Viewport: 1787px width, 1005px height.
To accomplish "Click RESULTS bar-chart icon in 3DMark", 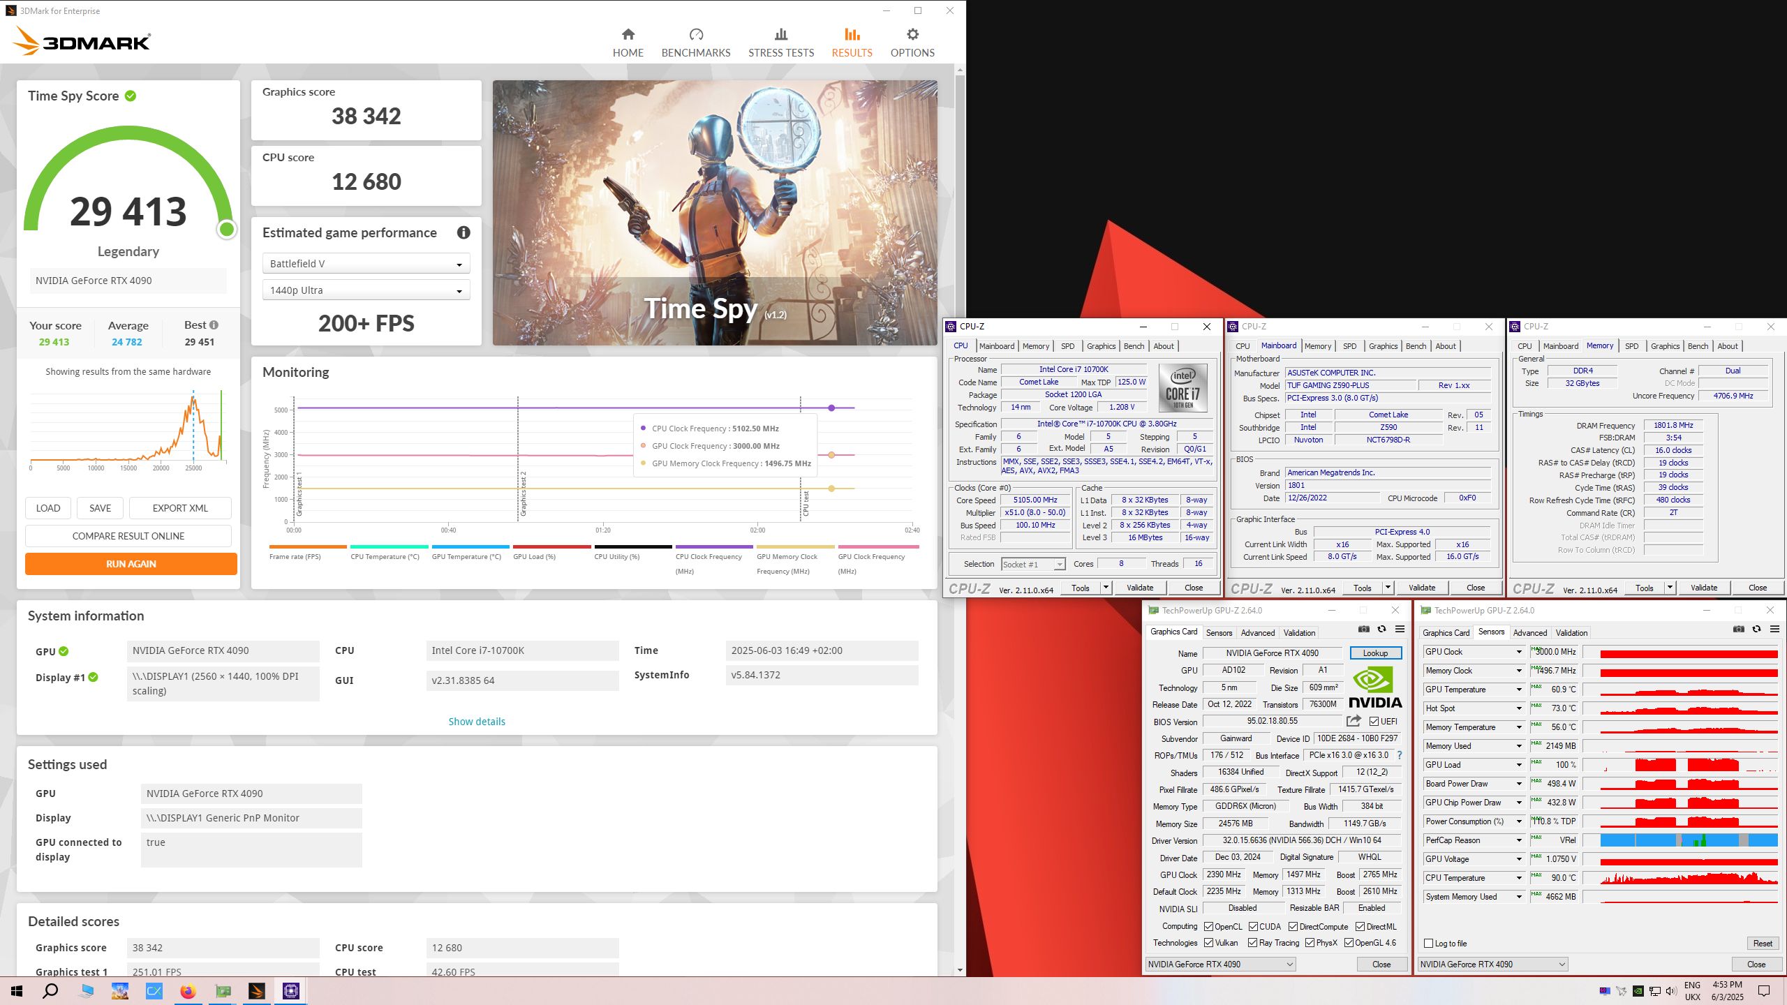I will (852, 34).
